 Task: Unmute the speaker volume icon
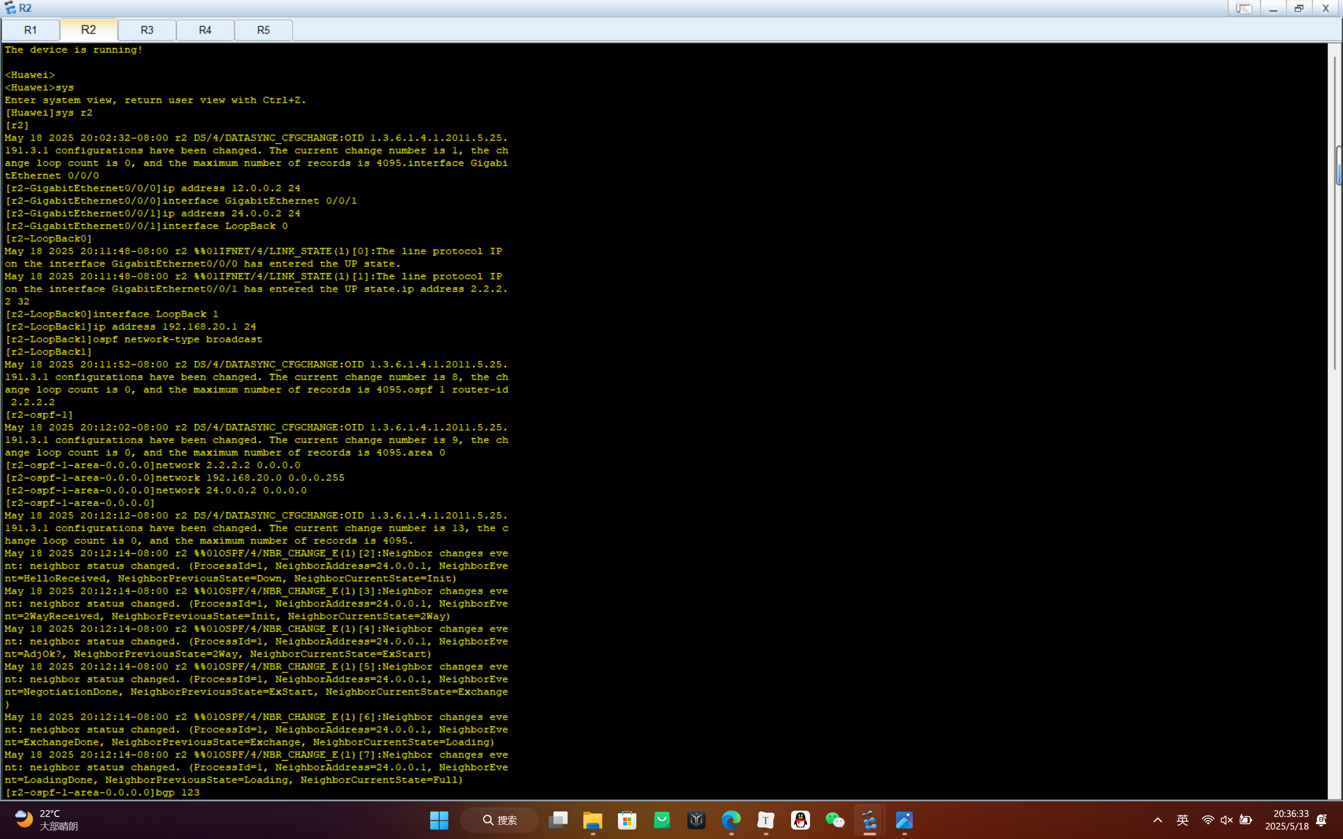click(x=1227, y=820)
